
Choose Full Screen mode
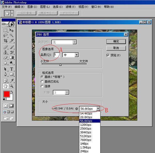pos(12,112)
